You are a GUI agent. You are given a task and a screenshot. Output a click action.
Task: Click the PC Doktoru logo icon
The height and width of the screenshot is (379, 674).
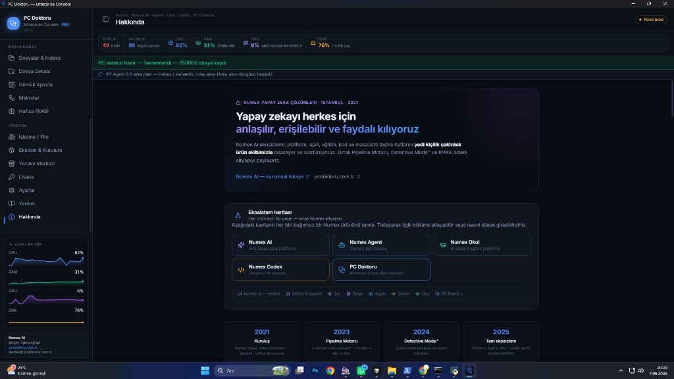point(13,23)
